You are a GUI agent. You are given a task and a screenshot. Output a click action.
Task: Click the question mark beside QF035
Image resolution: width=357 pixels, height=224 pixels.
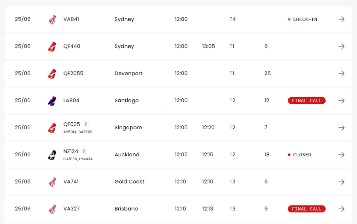(x=86, y=124)
